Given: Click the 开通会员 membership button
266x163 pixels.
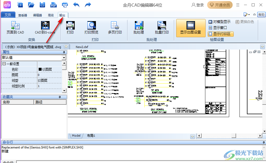Looking at the screenshot, I should pyautogui.click(x=220, y=5).
